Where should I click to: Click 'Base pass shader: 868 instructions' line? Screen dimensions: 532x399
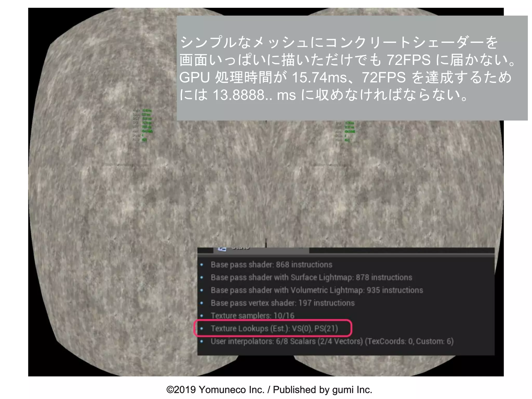pos(271,265)
